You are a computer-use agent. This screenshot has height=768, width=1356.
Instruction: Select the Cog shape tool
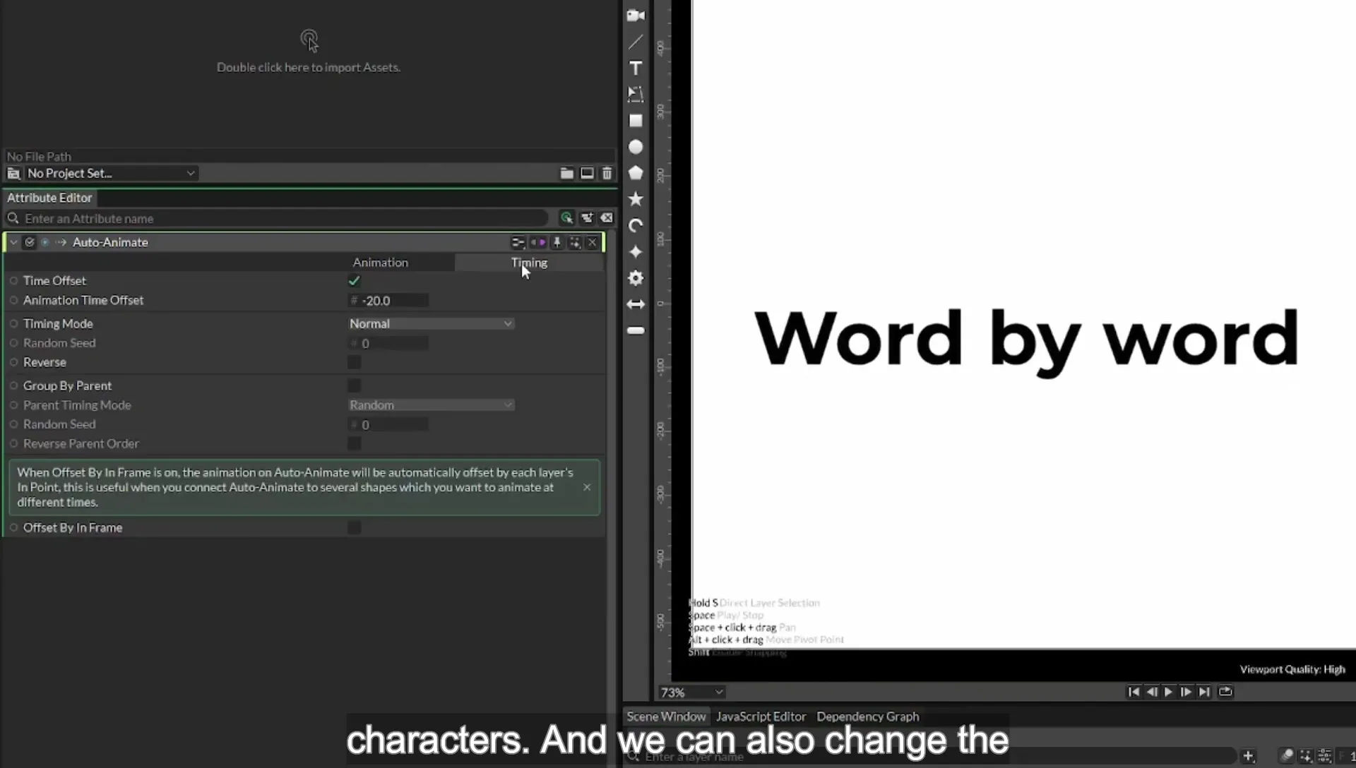pos(636,278)
